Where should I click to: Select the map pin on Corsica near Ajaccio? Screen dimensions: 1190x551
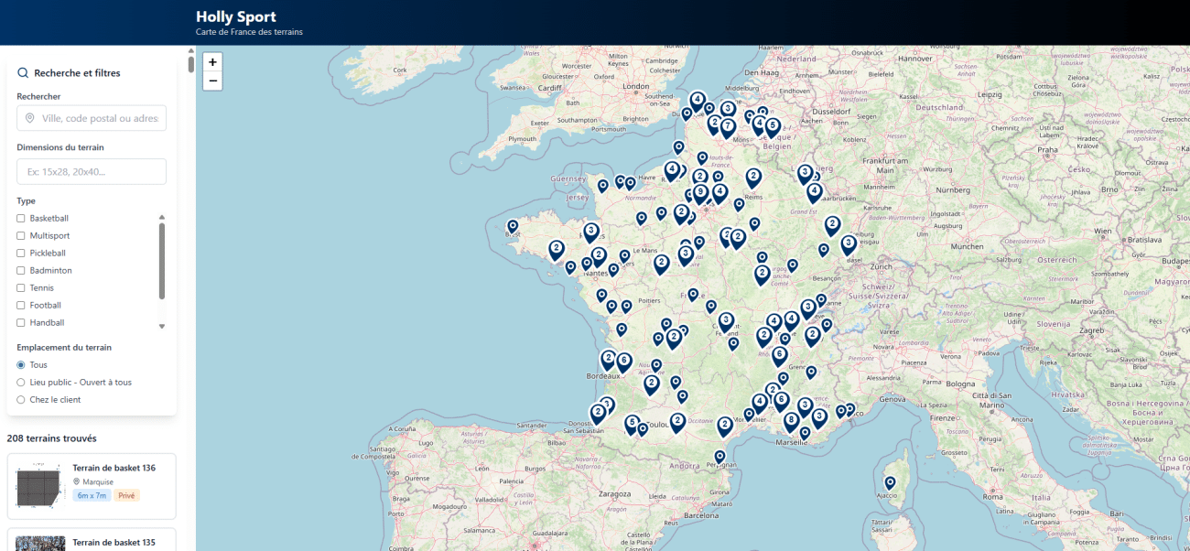click(x=889, y=482)
